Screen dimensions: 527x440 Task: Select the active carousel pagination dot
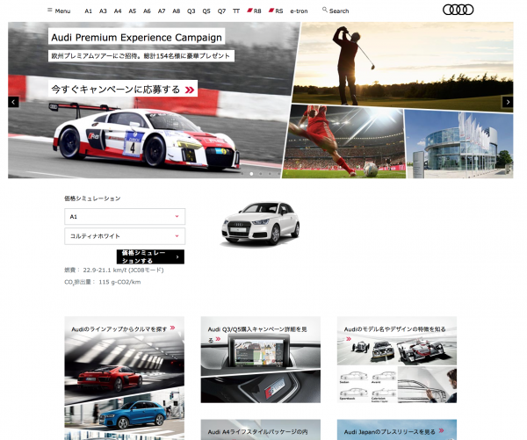[251, 174]
